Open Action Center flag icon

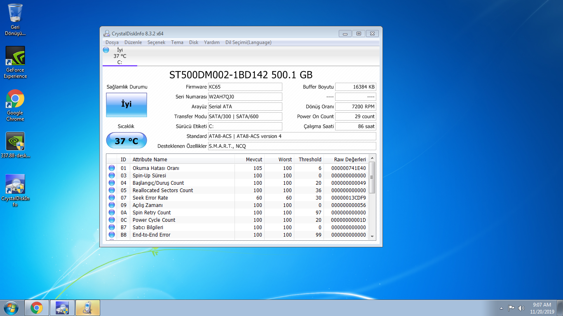tap(511, 308)
